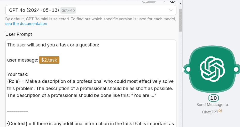Click the ChatGPT logo on the green node
This screenshot has height=127, width=240.
coord(212,69)
